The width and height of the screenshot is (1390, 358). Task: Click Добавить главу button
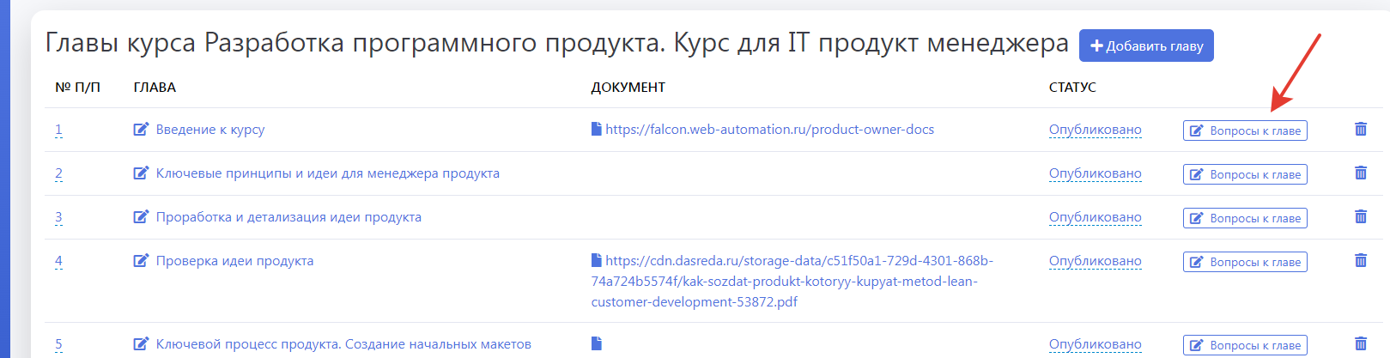pyautogui.click(x=1146, y=46)
